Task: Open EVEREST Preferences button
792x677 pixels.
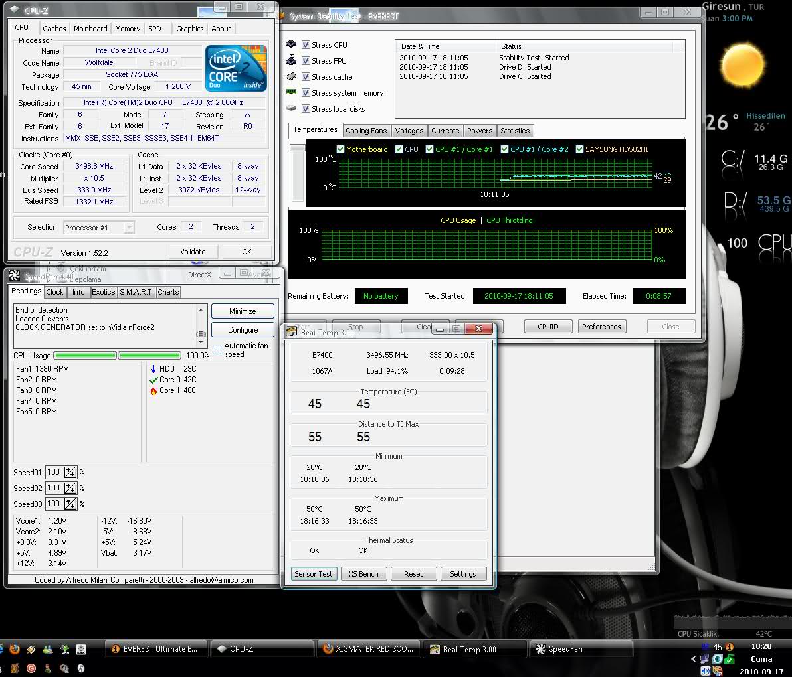Action: coord(601,327)
